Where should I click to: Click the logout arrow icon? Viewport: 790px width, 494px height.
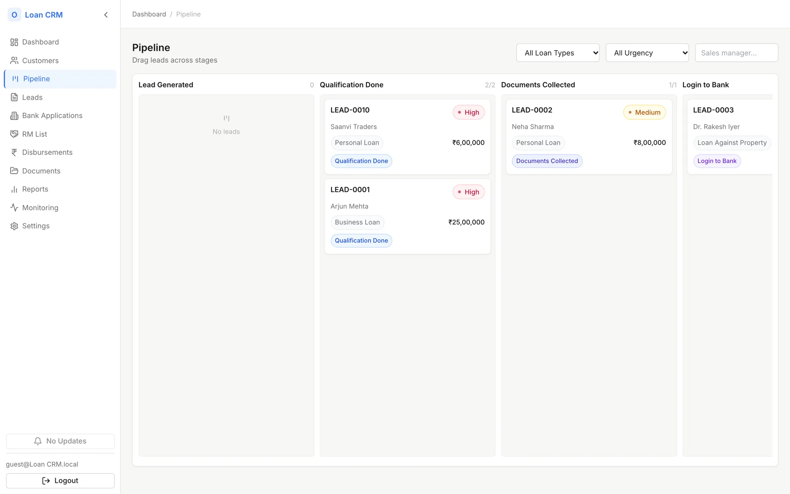pyautogui.click(x=46, y=481)
